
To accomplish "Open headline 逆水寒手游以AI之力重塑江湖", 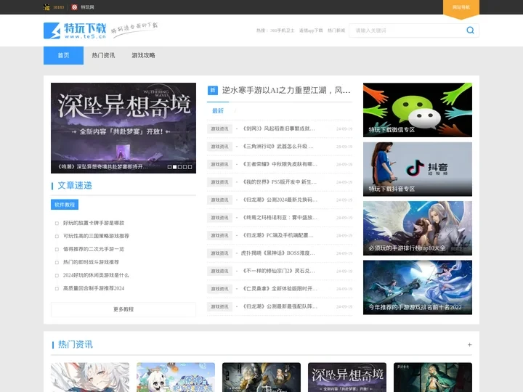I will [286, 90].
